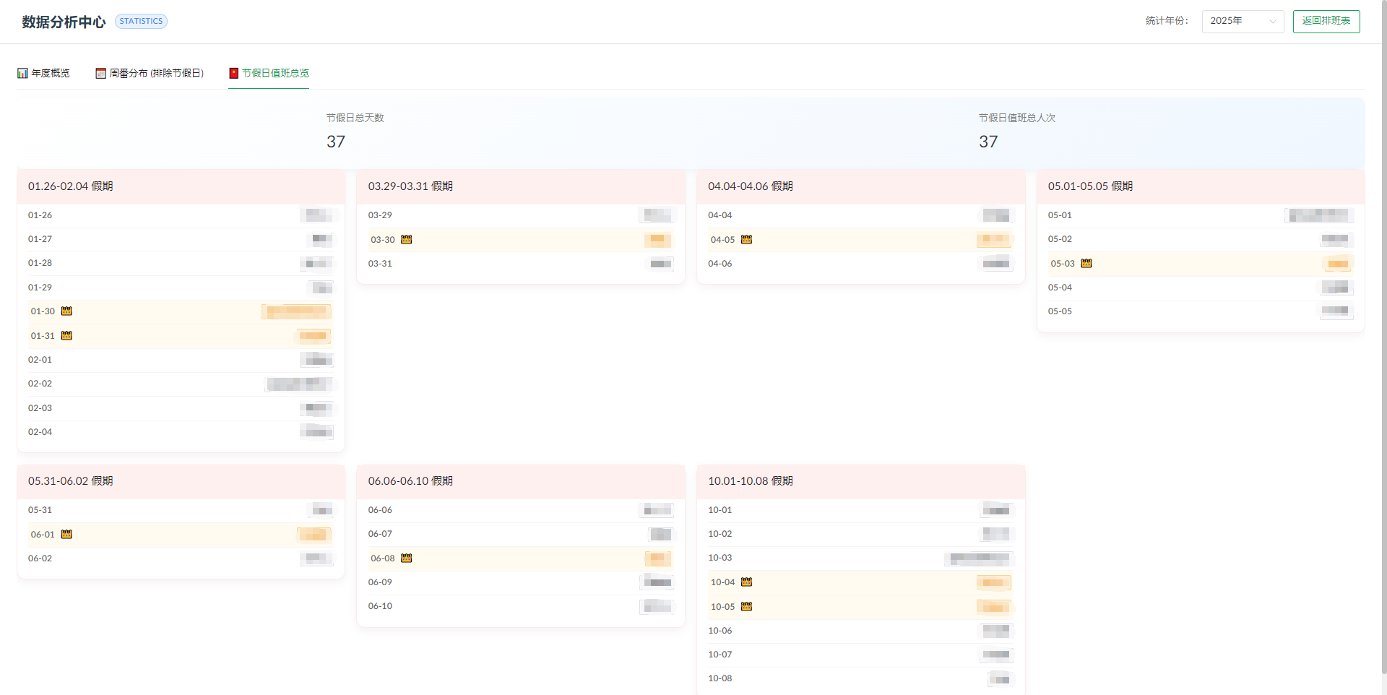Viewport: 1387px width, 695px height.
Task: Click the crown icon beside 01-30
Action: (66, 311)
